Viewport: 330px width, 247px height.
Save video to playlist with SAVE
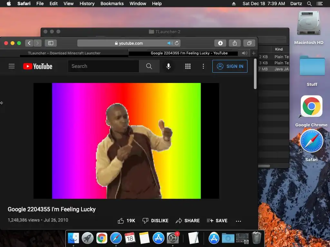217,221
